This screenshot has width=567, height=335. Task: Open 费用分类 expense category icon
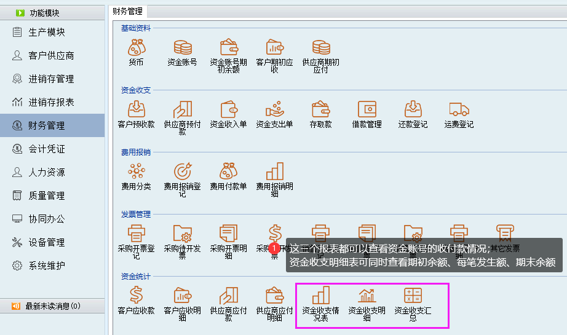[x=136, y=171]
